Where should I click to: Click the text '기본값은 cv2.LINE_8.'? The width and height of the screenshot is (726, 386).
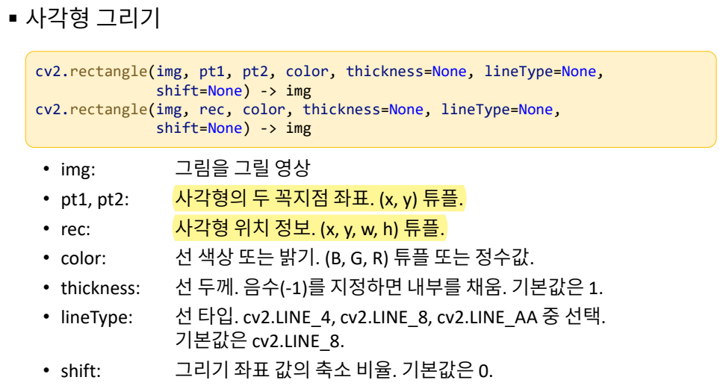point(260,341)
